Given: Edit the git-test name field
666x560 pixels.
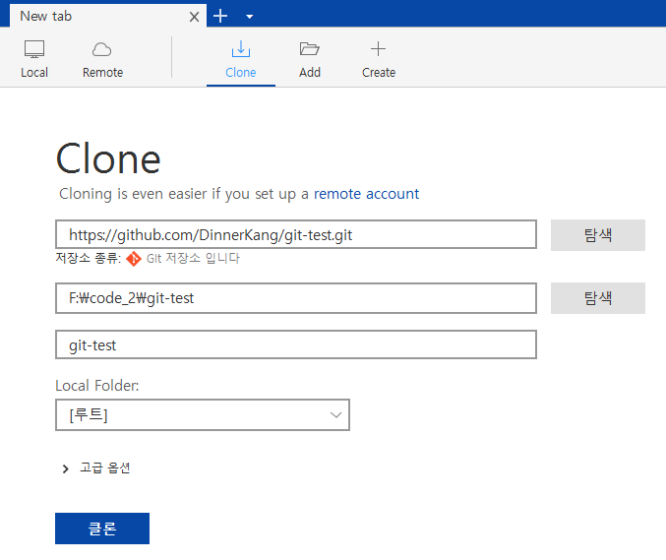Looking at the screenshot, I should (296, 344).
